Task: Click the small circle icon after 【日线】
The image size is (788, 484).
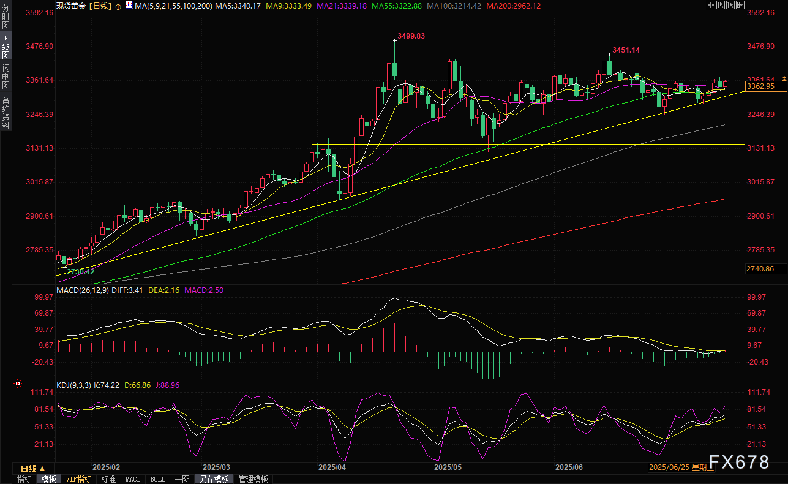Action: [118, 6]
